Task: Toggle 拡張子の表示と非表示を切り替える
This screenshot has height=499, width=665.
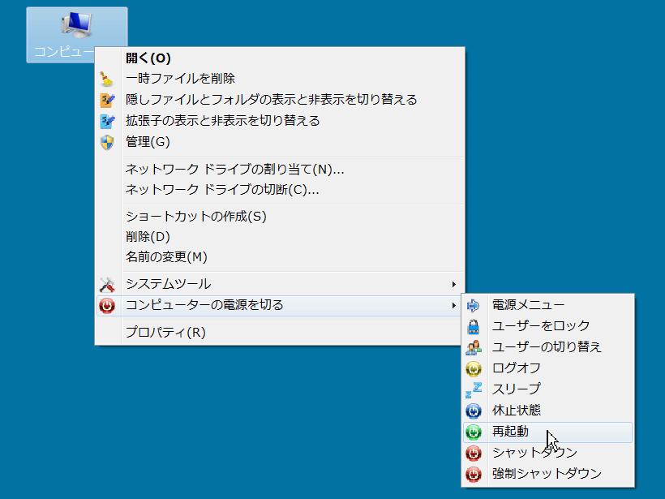Action: (x=222, y=121)
